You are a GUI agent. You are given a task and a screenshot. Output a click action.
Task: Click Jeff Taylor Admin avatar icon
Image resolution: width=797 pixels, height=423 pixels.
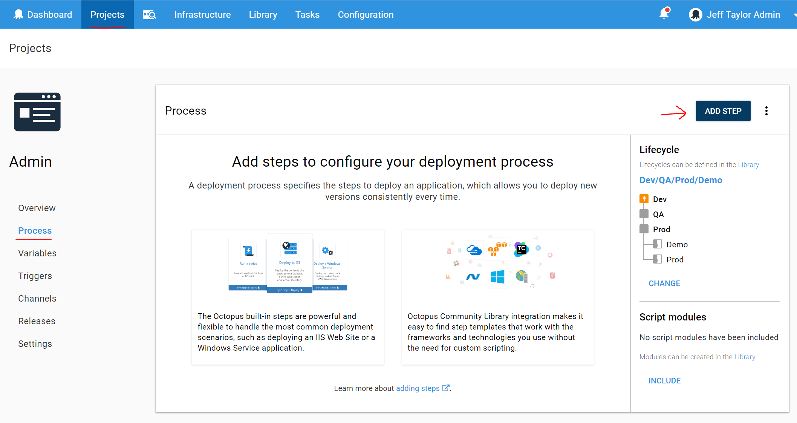click(x=695, y=15)
